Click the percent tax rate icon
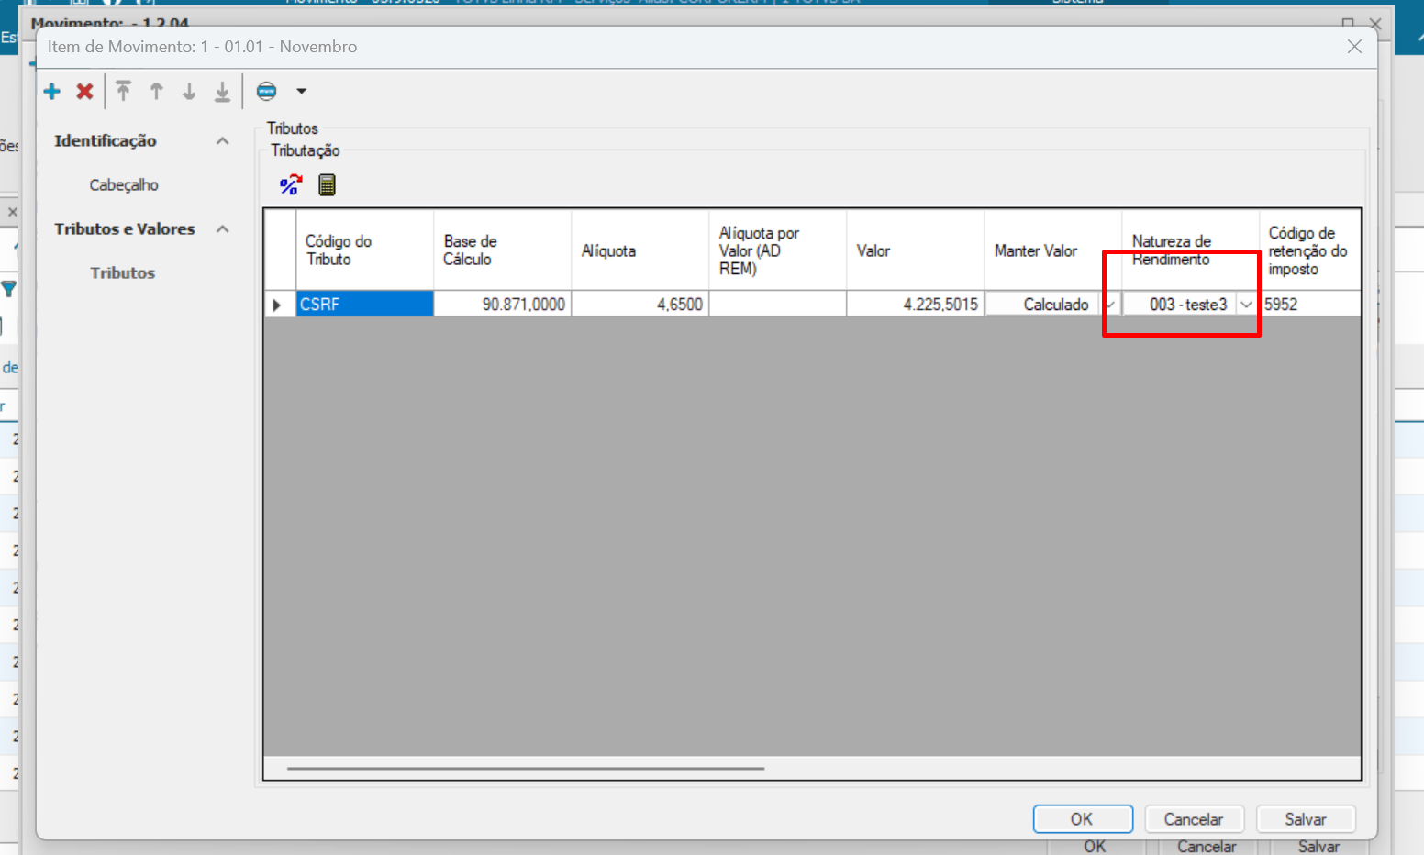 (x=291, y=184)
